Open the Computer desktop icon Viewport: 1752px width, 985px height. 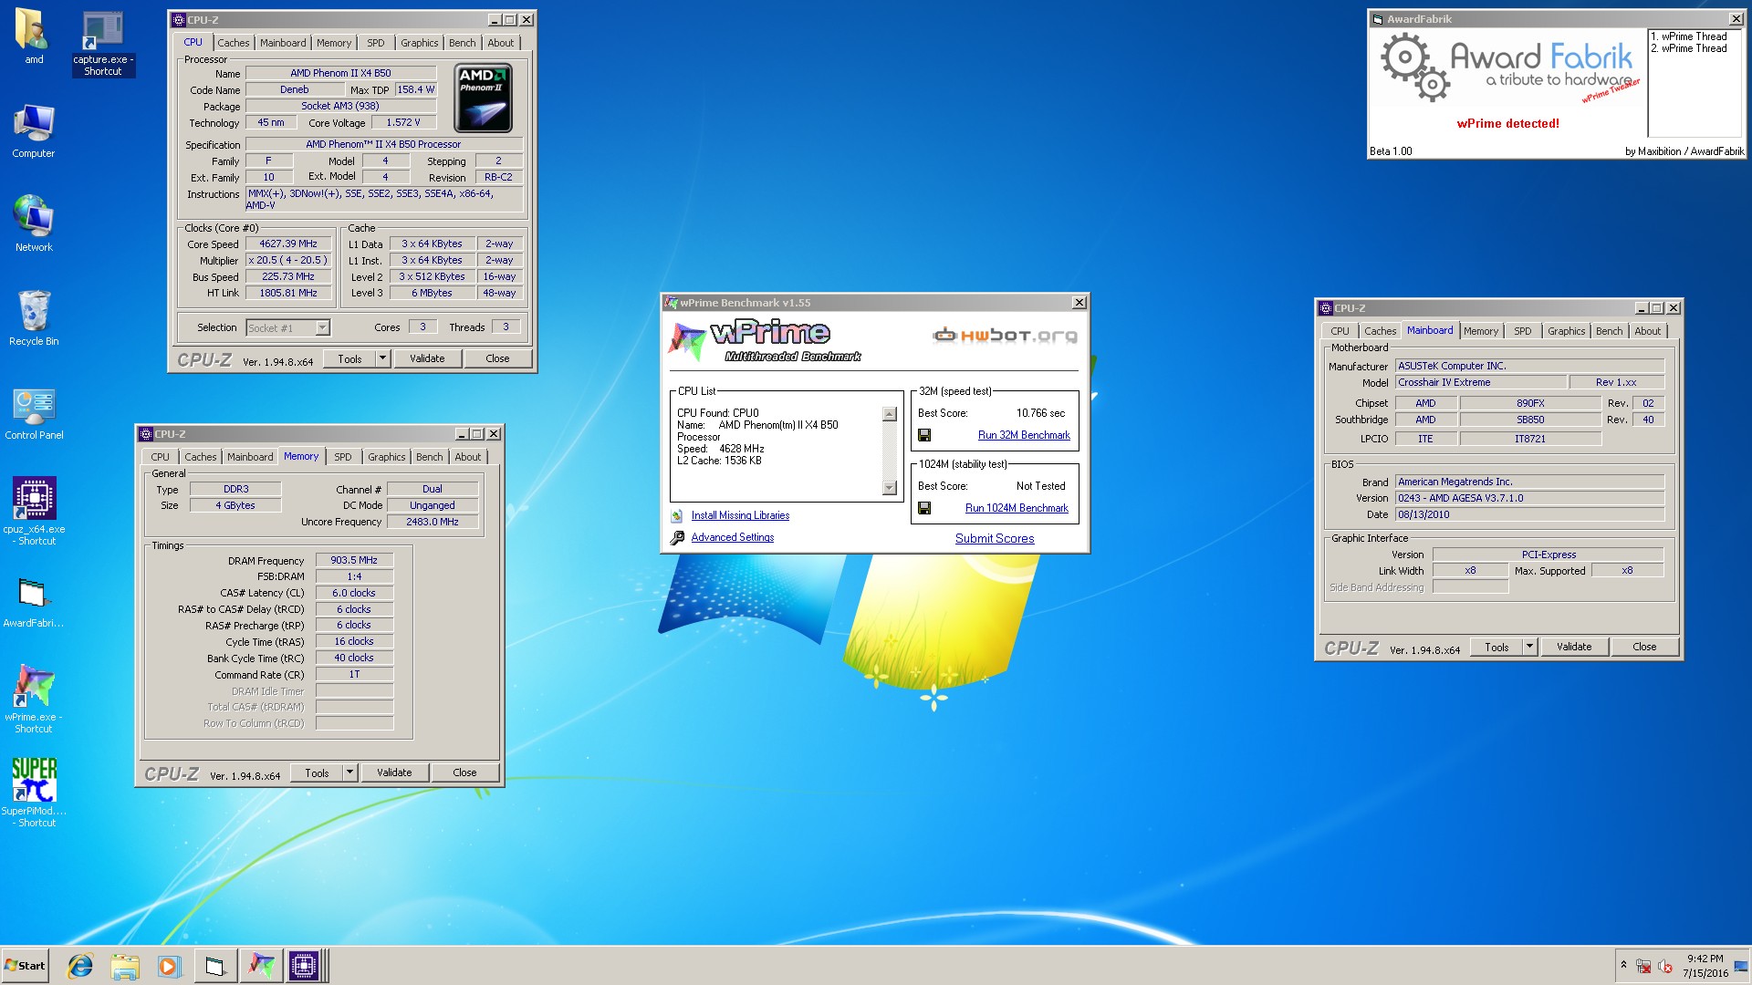coord(34,130)
